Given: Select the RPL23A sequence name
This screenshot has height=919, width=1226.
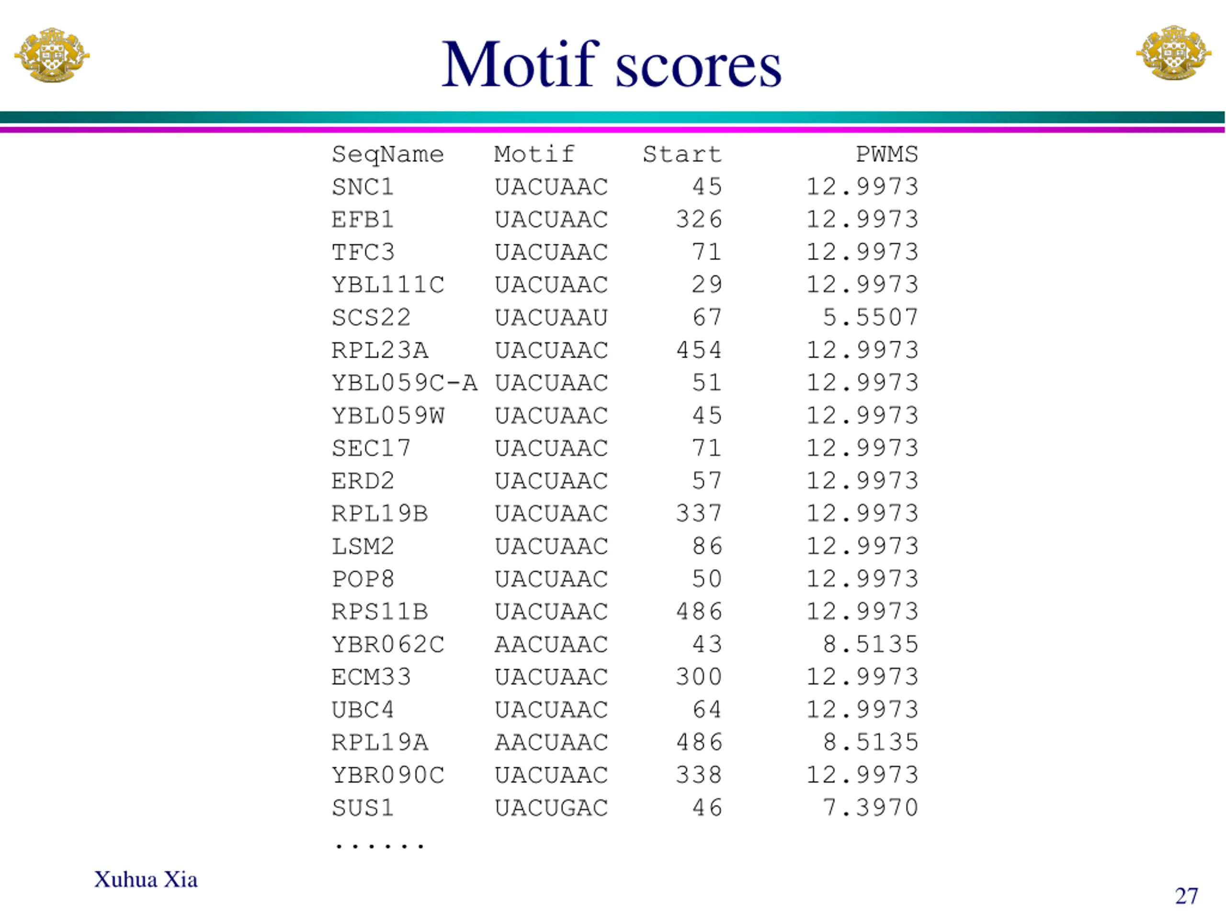Looking at the screenshot, I should click(380, 350).
